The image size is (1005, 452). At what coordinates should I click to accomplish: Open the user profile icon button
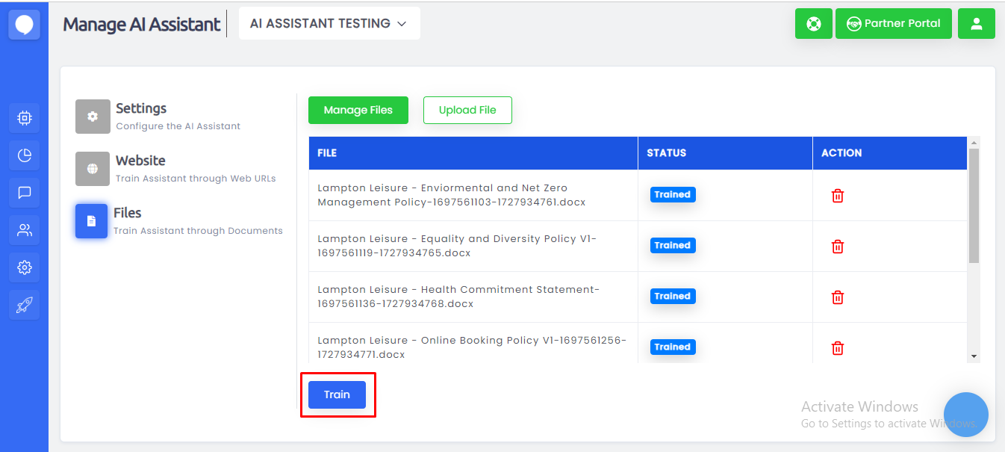[977, 23]
